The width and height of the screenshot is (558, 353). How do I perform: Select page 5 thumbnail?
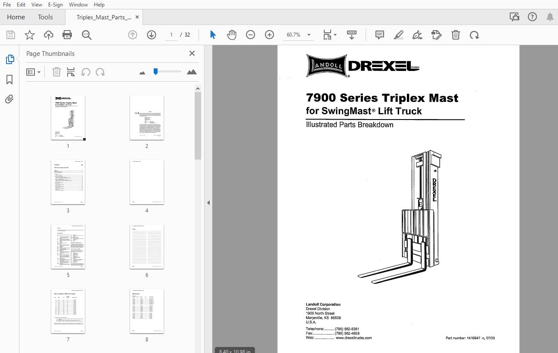click(x=68, y=247)
